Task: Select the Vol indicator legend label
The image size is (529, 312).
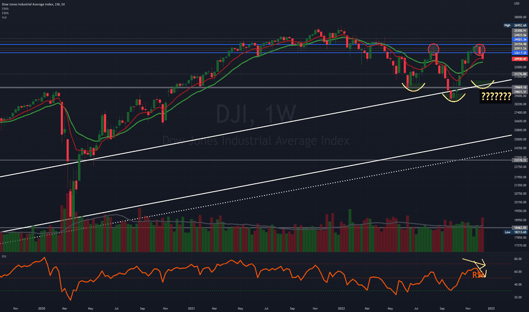Action: click(4, 17)
